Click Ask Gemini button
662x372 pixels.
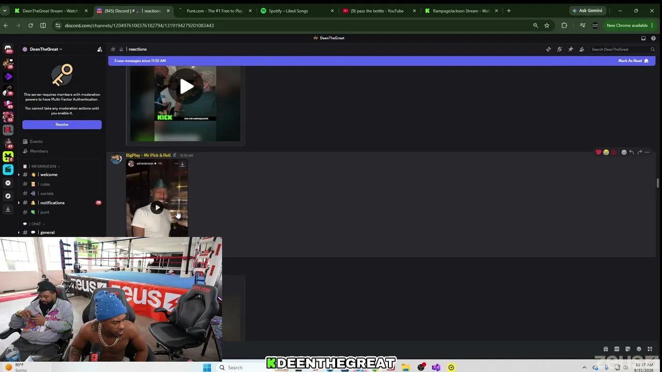click(x=588, y=11)
